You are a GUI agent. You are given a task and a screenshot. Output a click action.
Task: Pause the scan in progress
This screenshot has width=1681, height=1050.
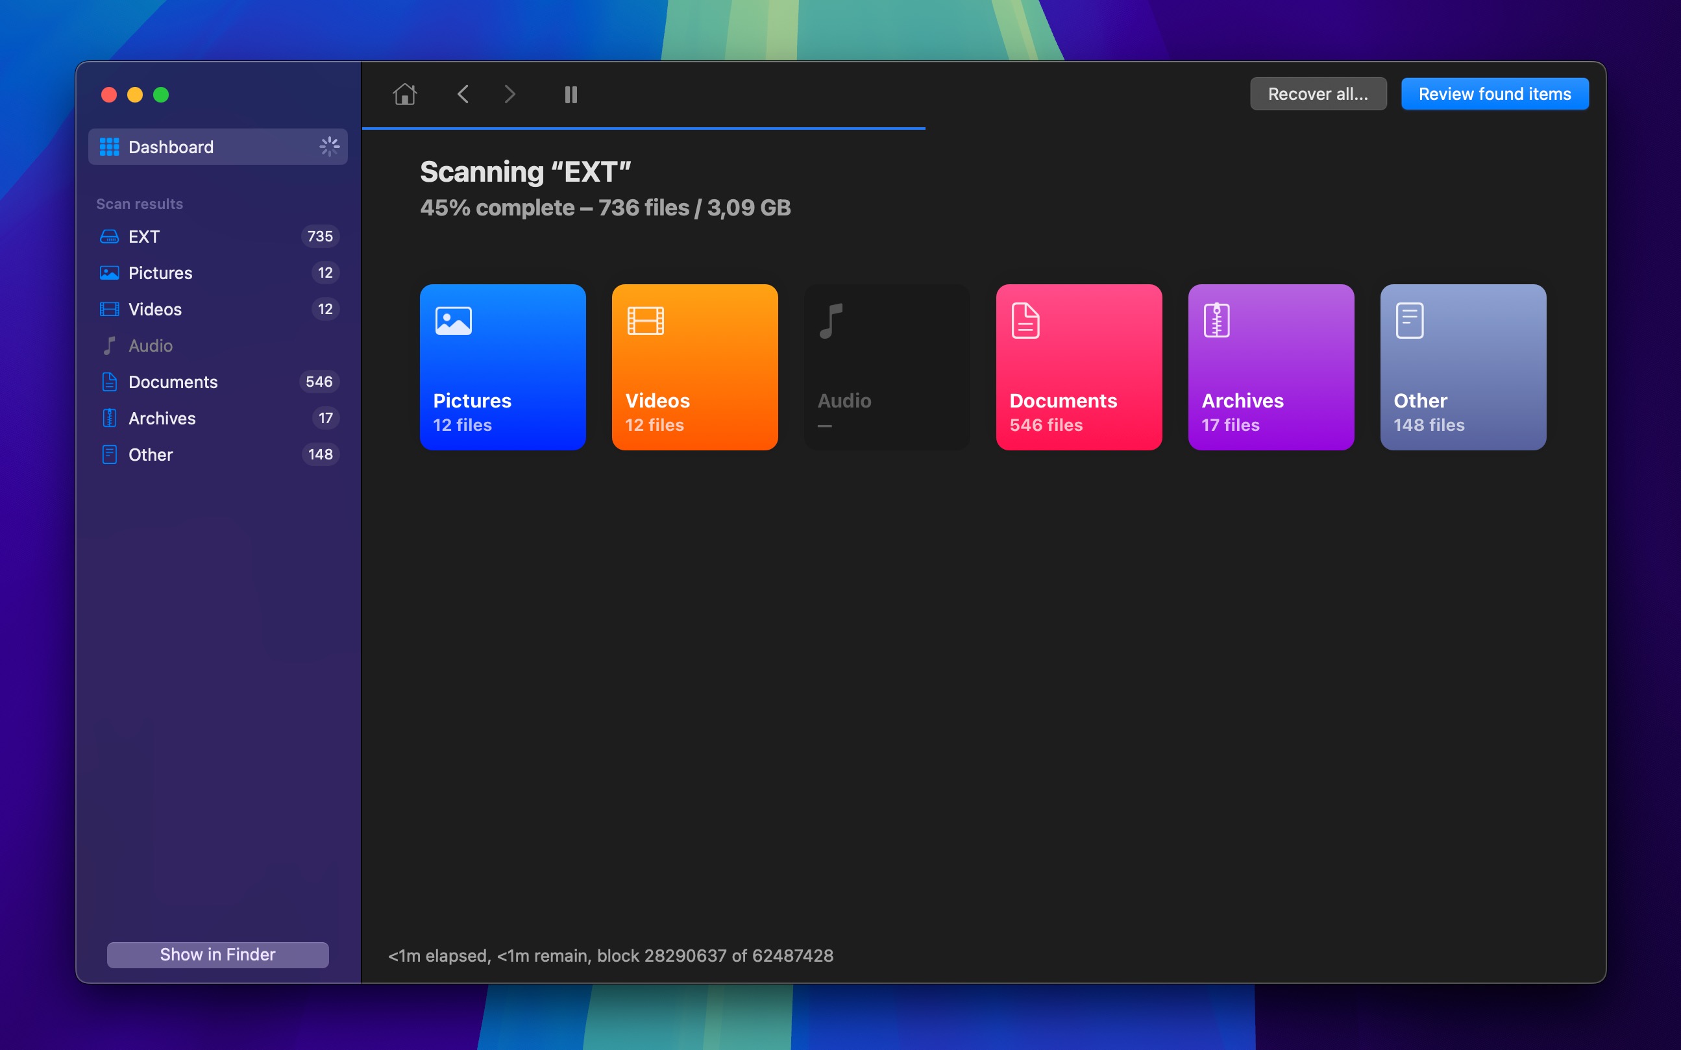click(571, 95)
